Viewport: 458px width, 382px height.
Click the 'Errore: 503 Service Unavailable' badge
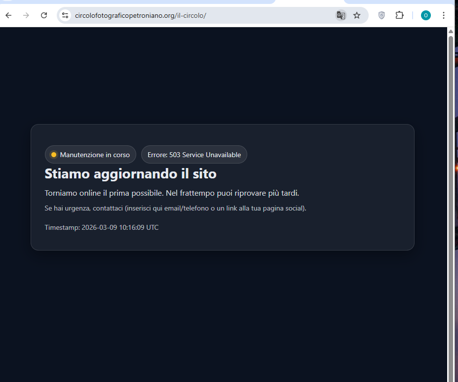point(194,155)
